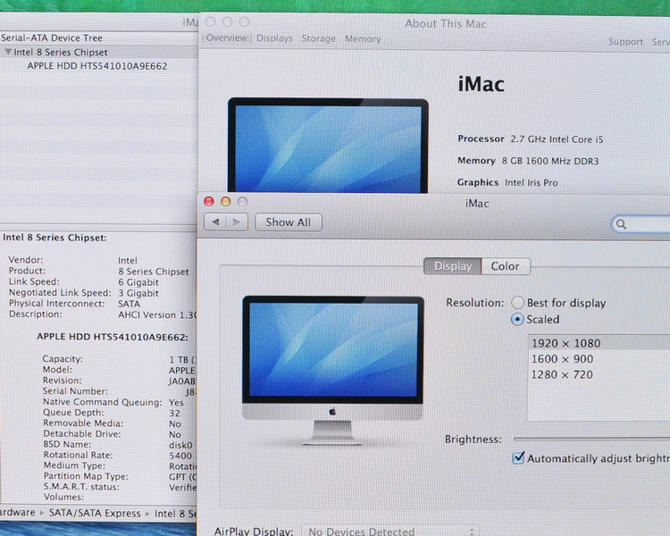
Task: Click the search magnifier icon in Displays window
Action: coord(621,224)
